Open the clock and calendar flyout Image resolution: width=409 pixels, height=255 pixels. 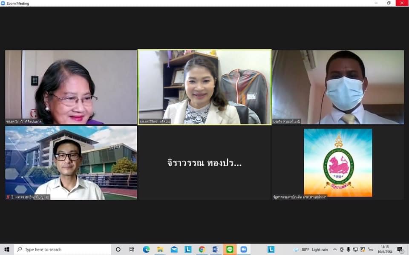pos(385,249)
